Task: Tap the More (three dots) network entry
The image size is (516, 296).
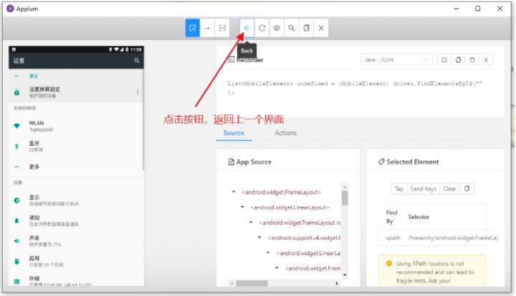Action: pos(77,167)
